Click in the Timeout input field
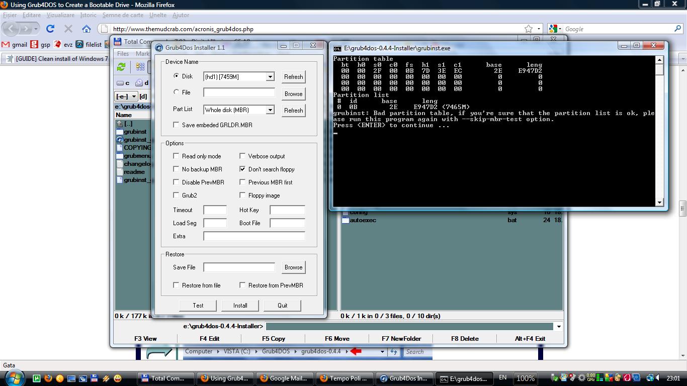This screenshot has width=687, height=386. coord(215,210)
